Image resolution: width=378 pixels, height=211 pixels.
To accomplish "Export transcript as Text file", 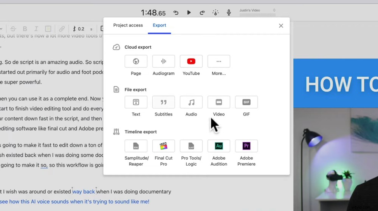I will pyautogui.click(x=136, y=102).
